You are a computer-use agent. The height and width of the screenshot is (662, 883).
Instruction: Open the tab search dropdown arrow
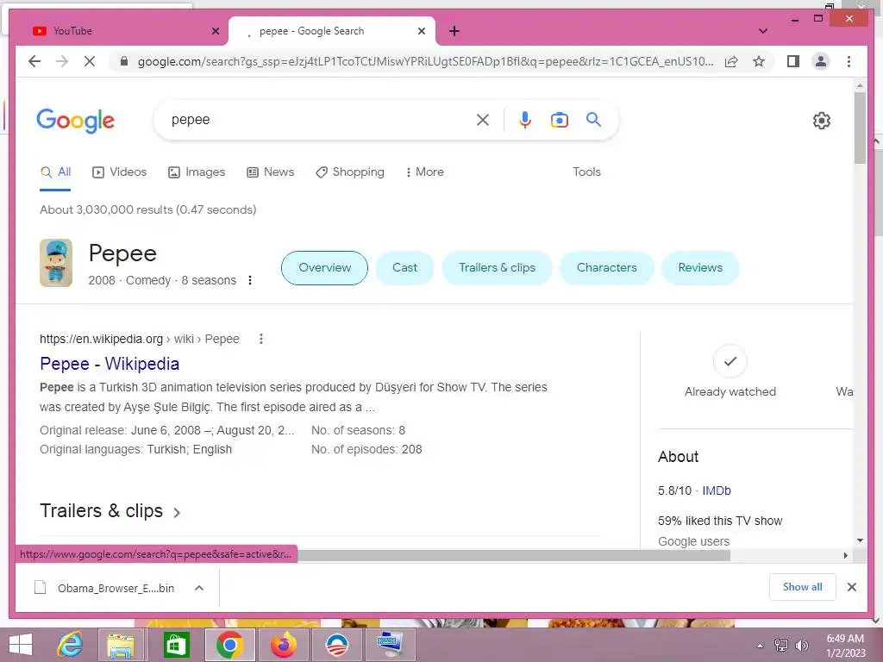pyautogui.click(x=763, y=31)
